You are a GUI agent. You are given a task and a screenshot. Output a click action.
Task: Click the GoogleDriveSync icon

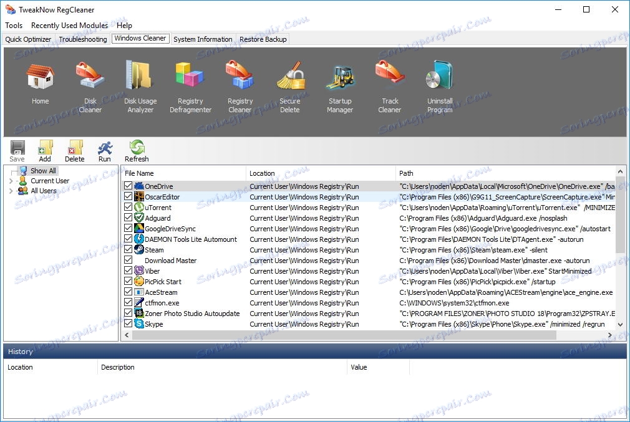tap(139, 229)
